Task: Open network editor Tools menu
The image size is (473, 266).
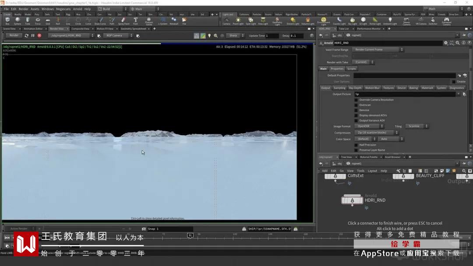Action: tap(360, 171)
